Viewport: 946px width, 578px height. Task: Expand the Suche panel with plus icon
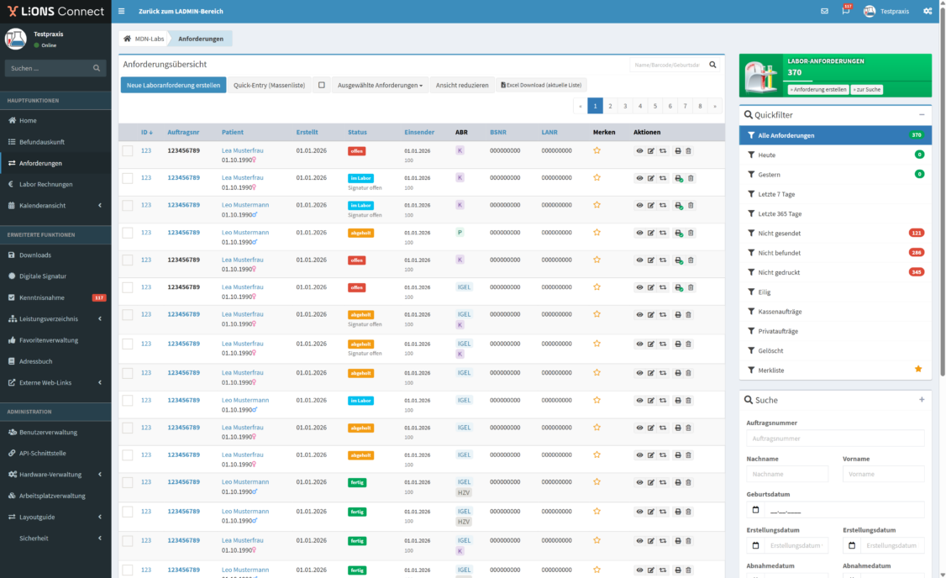click(x=921, y=400)
